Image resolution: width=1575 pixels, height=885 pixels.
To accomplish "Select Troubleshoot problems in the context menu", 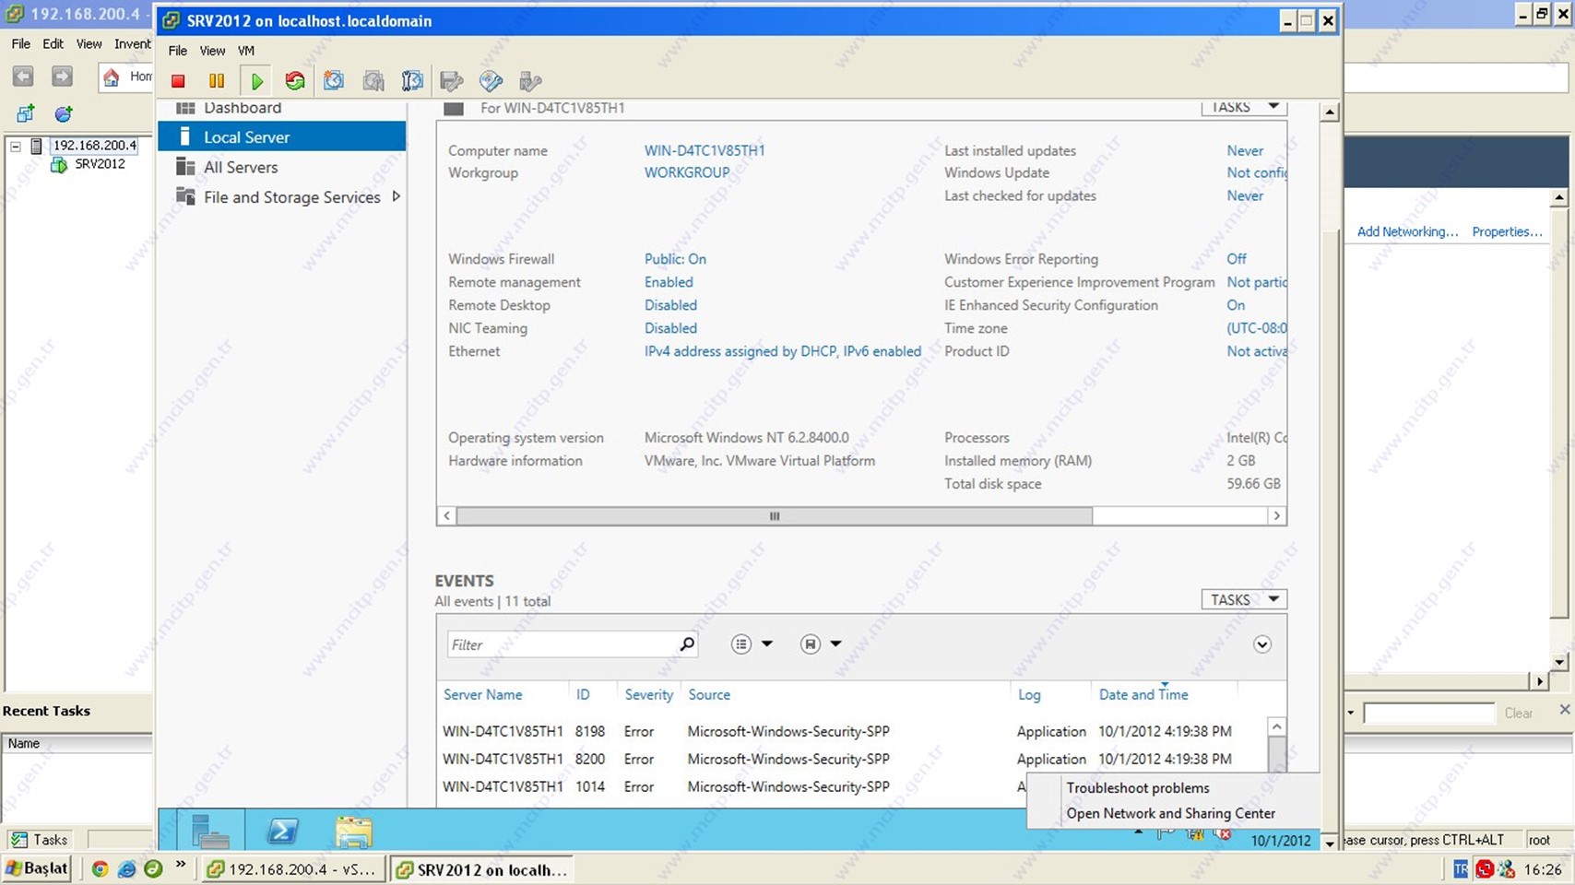I will (x=1138, y=787).
